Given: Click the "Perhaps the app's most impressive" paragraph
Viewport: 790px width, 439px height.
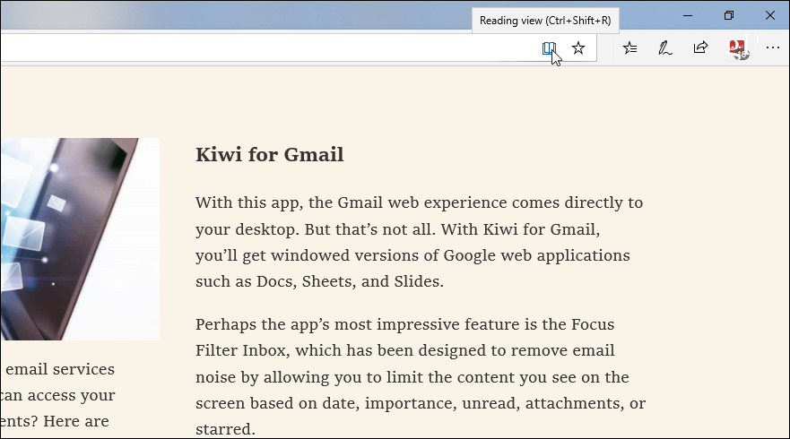Looking at the screenshot, I should pos(421,376).
